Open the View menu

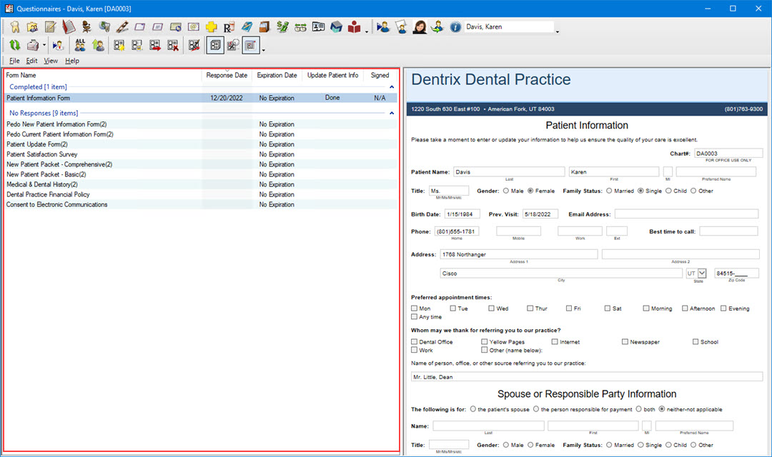pos(50,61)
